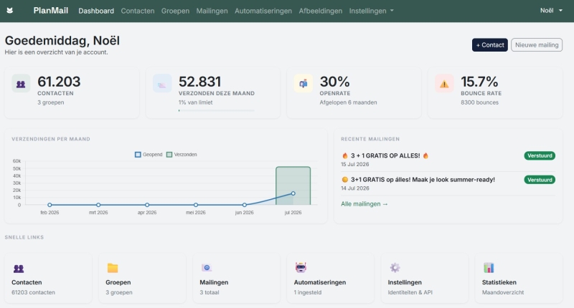The width and height of the screenshot is (574, 308).
Task: Click the '15 Jul 2026' date text
Action: click(355, 165)
